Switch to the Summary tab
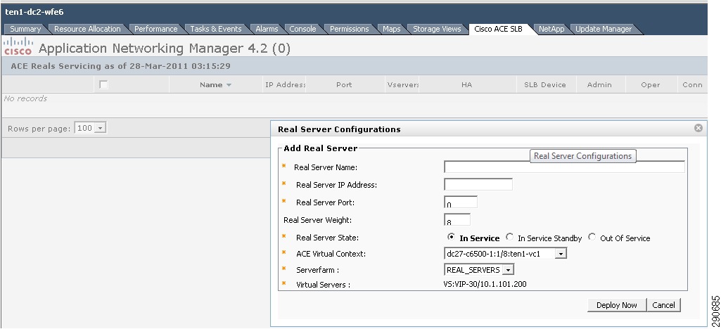This screenshot has height=329, width=721. [25, 29]
